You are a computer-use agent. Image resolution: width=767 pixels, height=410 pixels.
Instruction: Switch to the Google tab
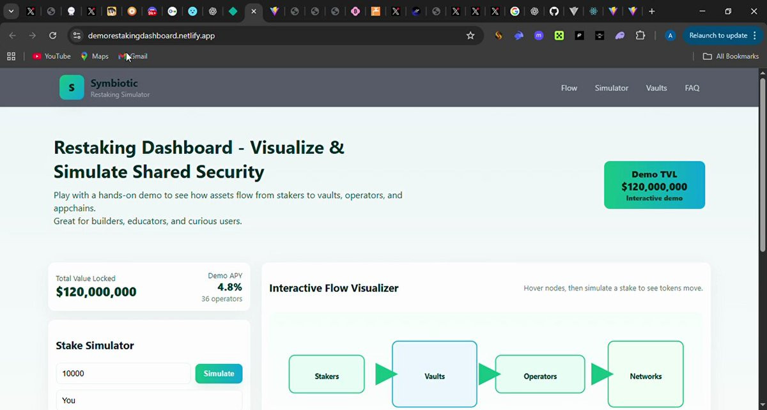[515, 11]
